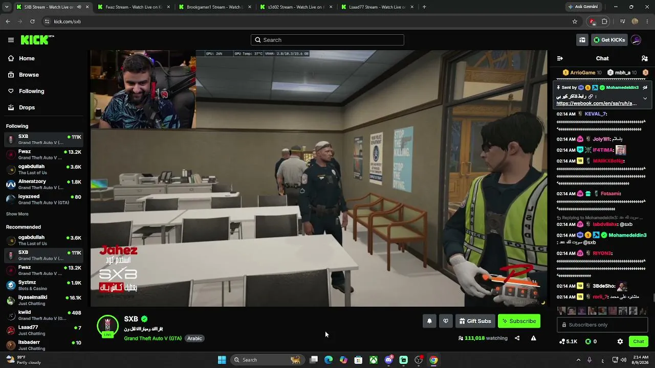655x368 pixels.
Task: Focus the Kick search field
Action: tap(327, 40)
